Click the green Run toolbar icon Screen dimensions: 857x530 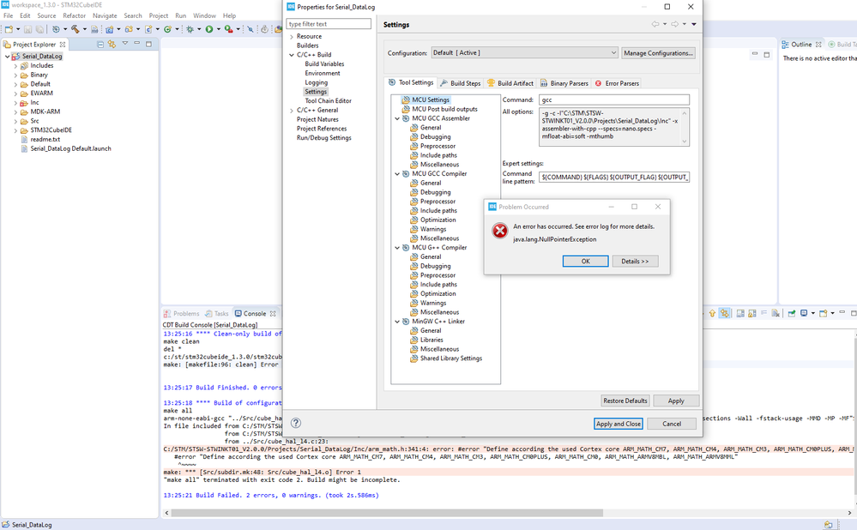click(209, 29)
